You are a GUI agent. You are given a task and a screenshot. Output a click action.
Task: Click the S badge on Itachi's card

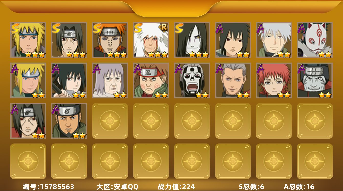[56, 28]
